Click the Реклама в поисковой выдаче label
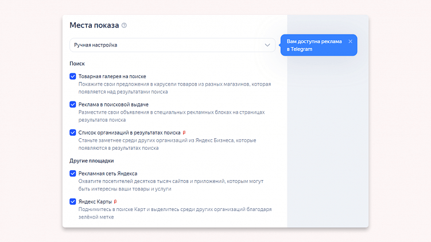Viewport: 431px width, 242px height. (x=114, y=104)
